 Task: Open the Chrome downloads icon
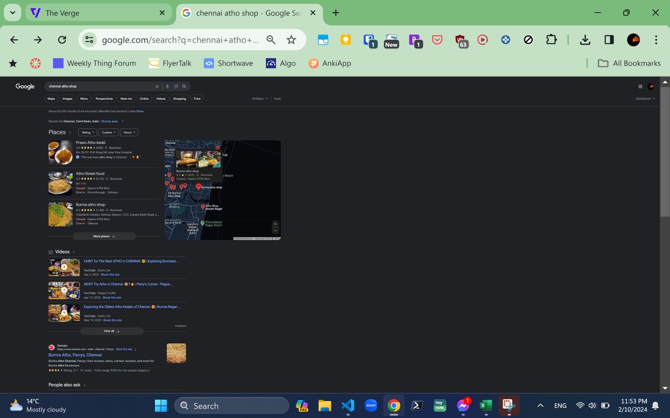point(585,40)
